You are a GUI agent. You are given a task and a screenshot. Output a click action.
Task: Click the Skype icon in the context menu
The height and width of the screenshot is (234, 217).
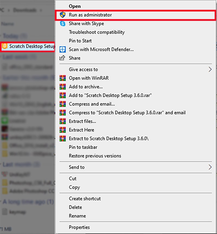coord(62,24)
